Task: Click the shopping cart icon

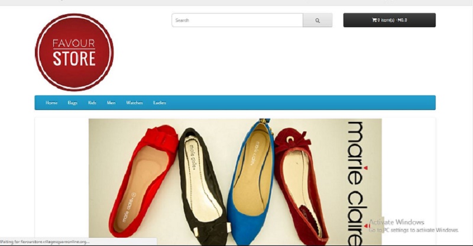Action: tap(374, 20)
